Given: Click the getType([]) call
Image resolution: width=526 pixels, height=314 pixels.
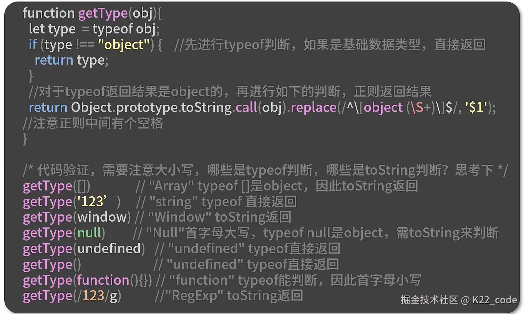Looking at the screenshot, I should click(56, 186).
